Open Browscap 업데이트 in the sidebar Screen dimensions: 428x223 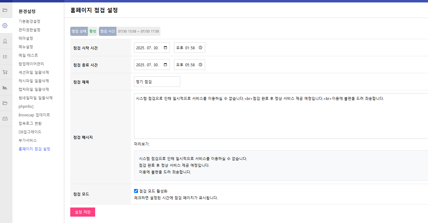[x=34, y=115]
